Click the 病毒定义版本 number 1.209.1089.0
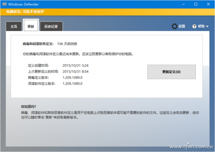The height and width of the screenshot is (152, 215). click(x=73, y=78)
